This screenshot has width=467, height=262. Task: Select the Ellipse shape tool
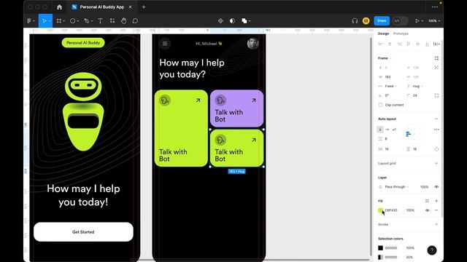point(72,21)
